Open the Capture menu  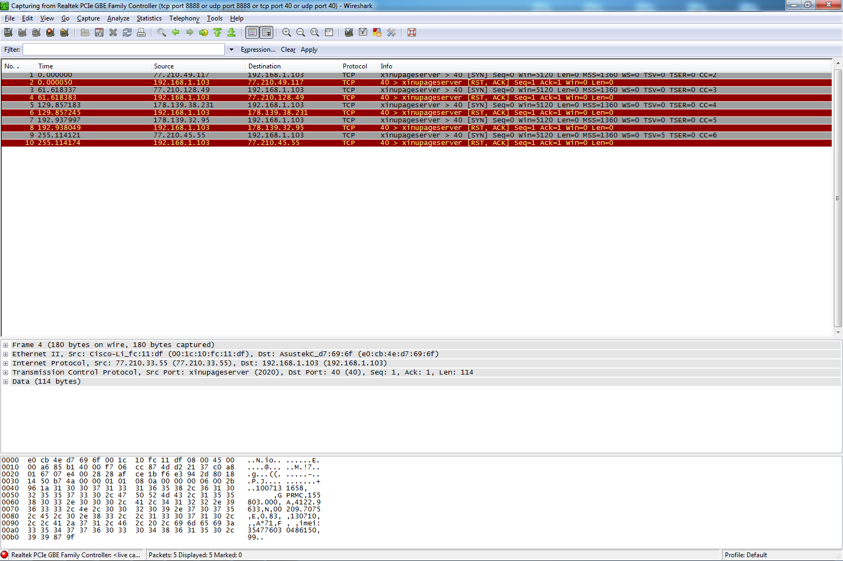click(x=88, y=18)
